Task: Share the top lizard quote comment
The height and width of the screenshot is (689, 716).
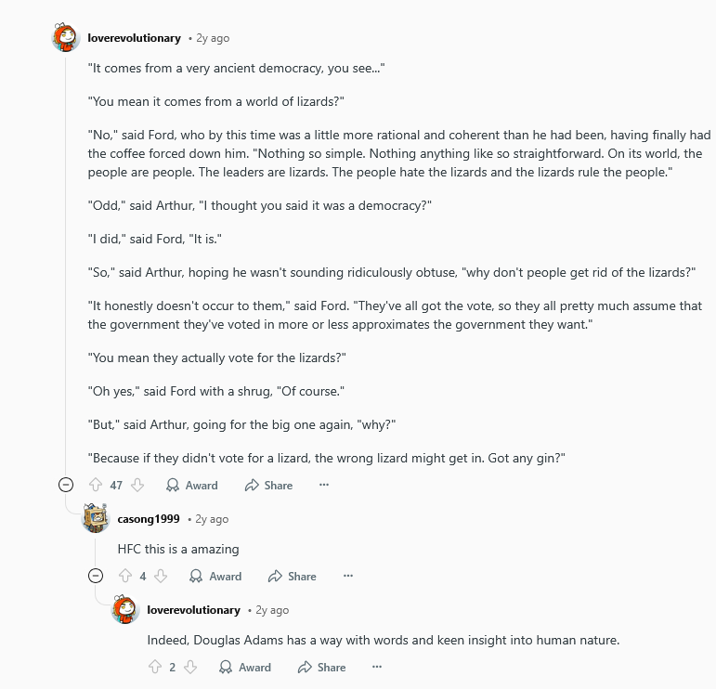Action: [x=268, y=485]
